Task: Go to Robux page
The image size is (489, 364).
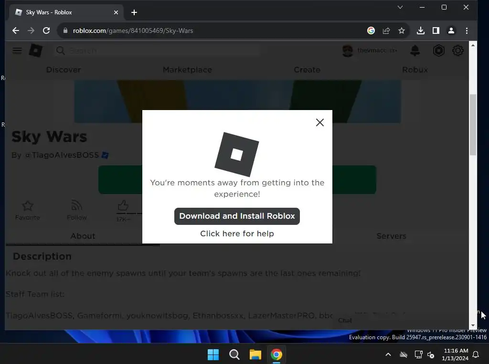Action: coord(415,70)
